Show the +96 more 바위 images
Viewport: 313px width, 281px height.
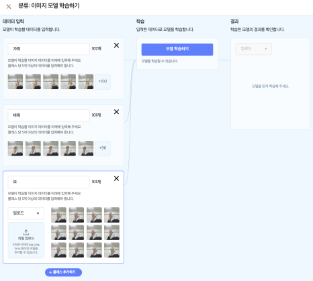click(103, 148)
